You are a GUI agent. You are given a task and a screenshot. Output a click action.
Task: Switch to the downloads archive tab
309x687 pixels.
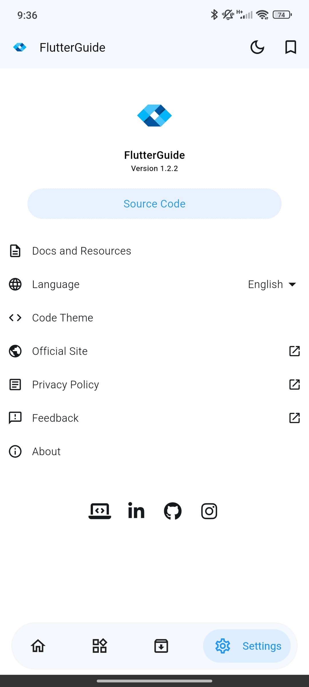tap(161, 646)
